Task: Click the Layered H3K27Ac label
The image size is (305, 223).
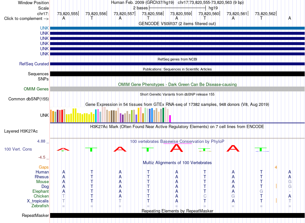Action: (x=21, y=131)
